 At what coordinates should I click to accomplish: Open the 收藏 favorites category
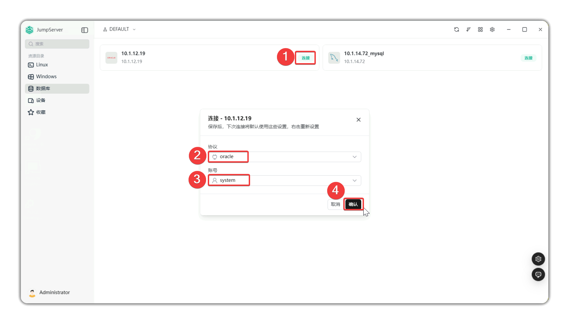pyautogui.click(x=41, y=112)
